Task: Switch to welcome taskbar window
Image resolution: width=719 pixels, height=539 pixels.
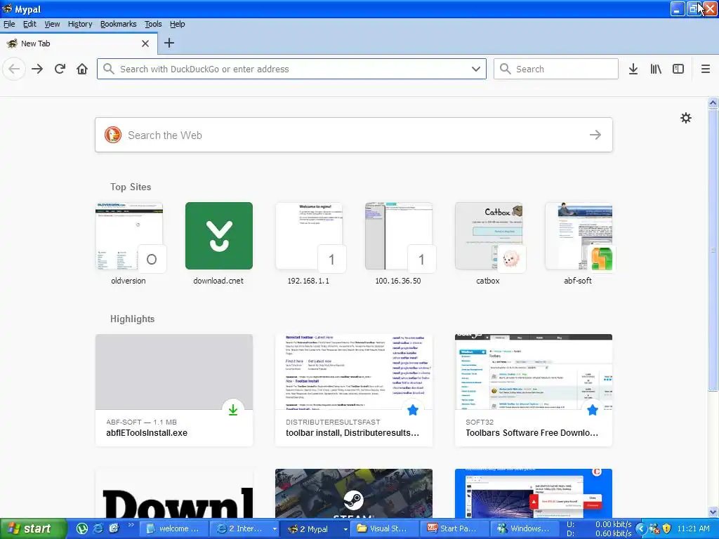Action: (x=173, y=529)
